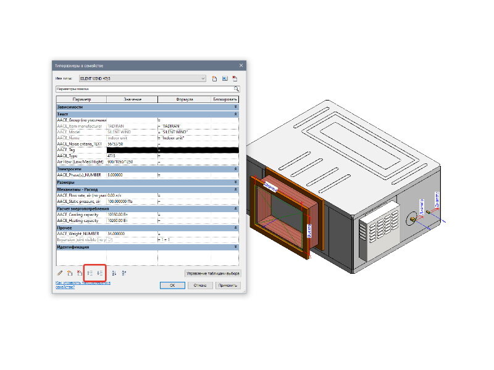
Task: Collapse the Механизмы - Расход group
Action: coord(235,189)
